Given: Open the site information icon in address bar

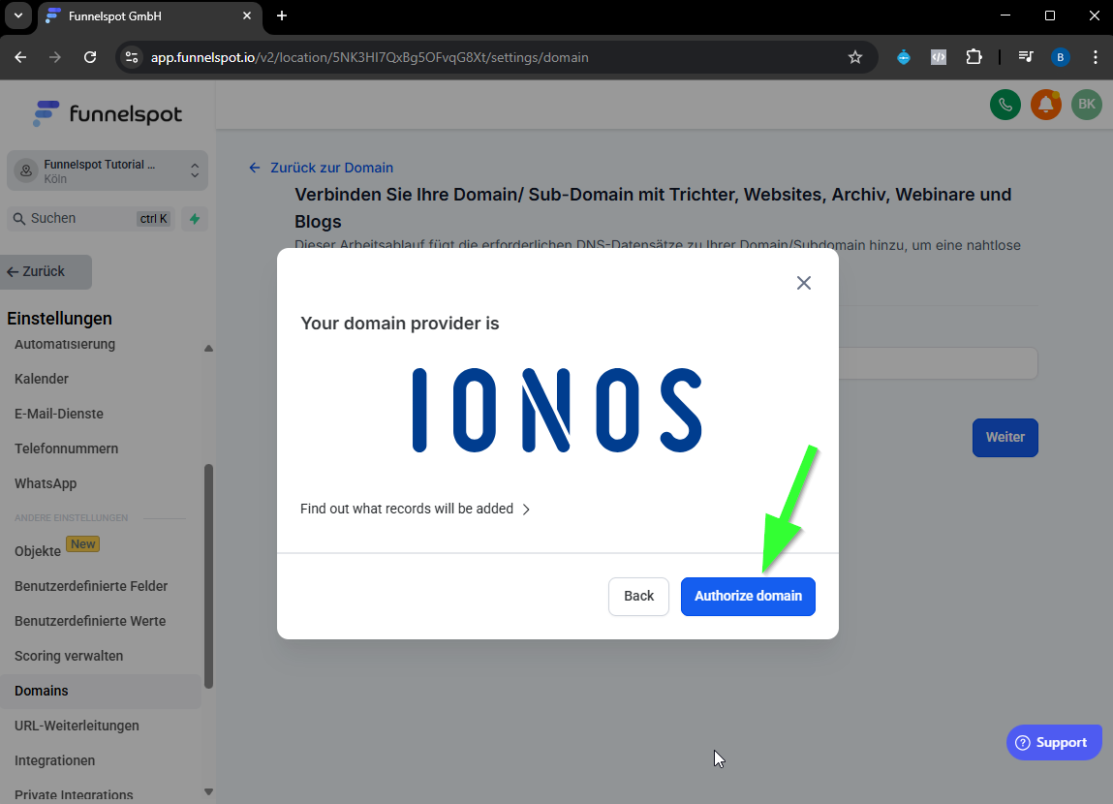Looking at the screenshot, I should point(132,57).
